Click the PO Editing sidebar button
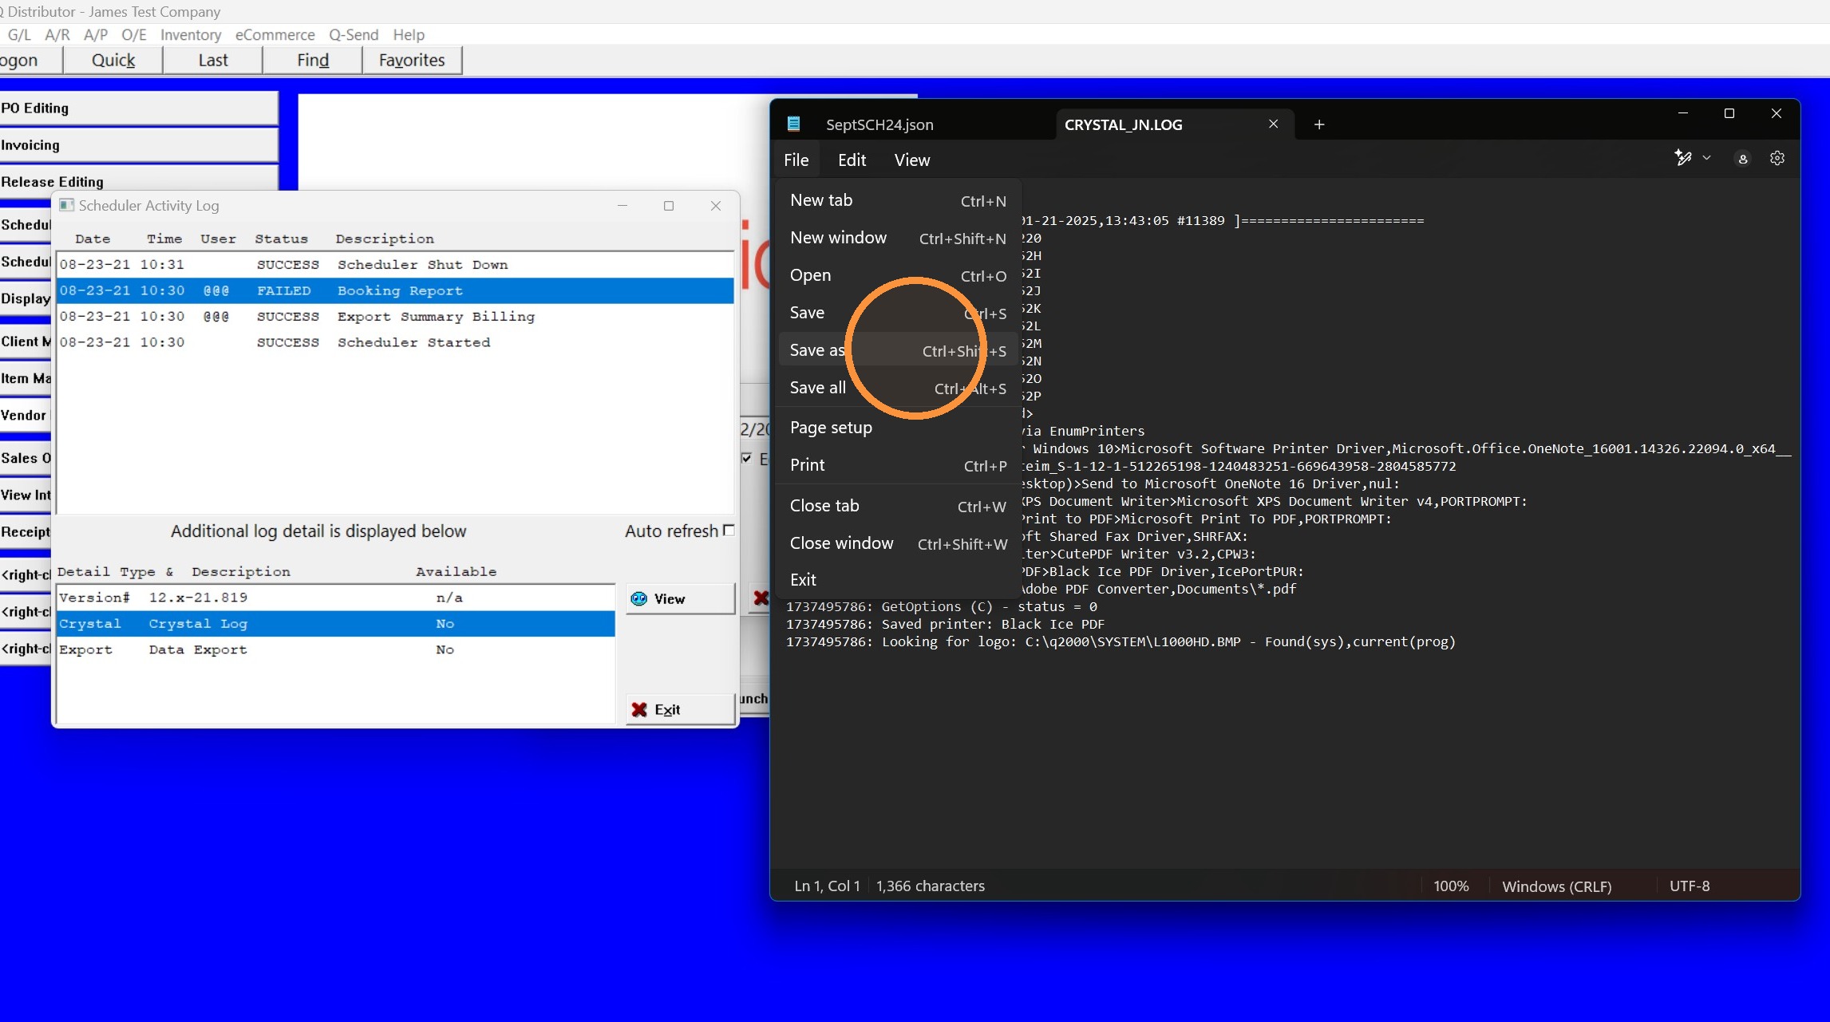Image resolution: width=1830 pixels, height=1022 pixels. 139,108
